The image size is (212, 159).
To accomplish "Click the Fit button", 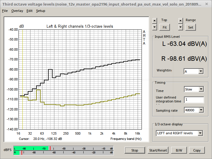I will point(164,27).
